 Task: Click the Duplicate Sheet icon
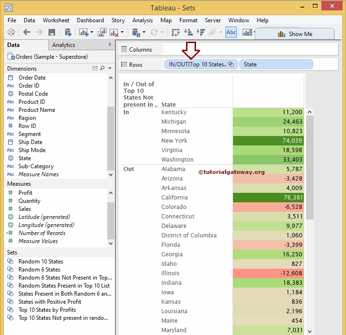(x=102, y=32)
